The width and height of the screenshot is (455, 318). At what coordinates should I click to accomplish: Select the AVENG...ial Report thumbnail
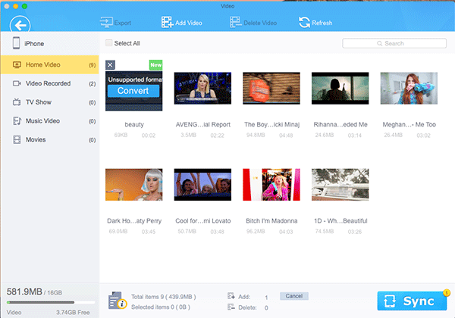(202, 88)
